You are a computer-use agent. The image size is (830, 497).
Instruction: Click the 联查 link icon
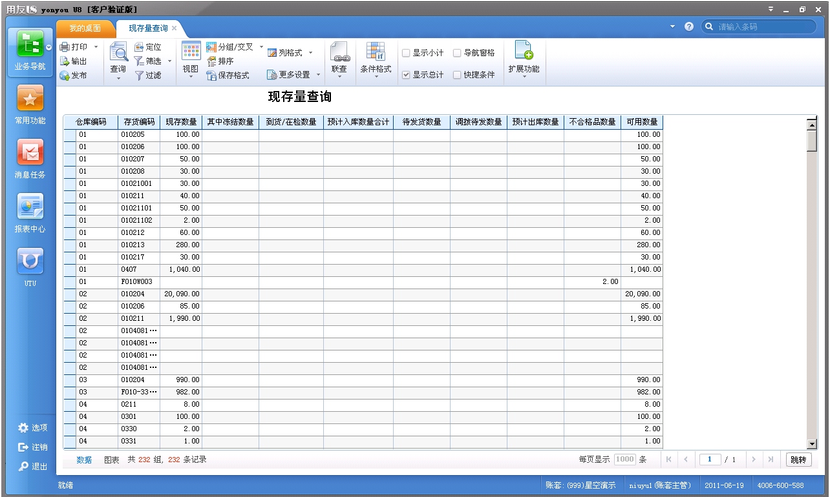(339, 52)
